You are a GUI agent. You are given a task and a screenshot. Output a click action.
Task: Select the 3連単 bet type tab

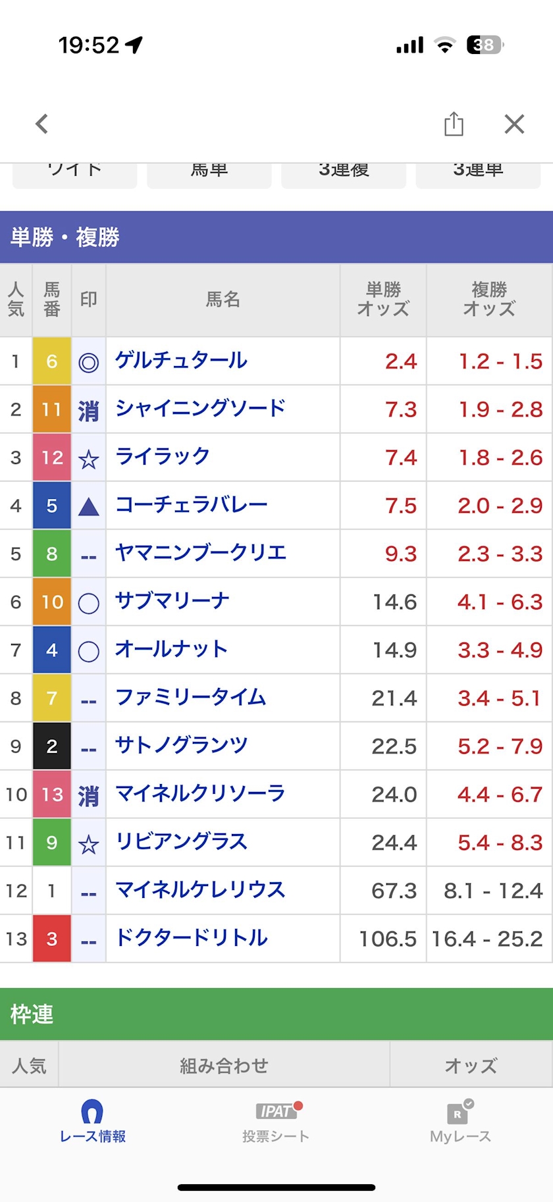pos(478,172)
